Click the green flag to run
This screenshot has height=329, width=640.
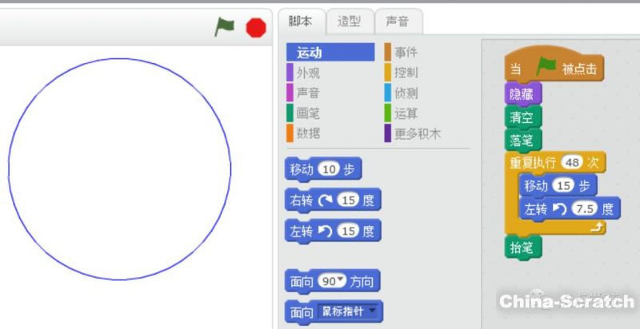[225, 27]
